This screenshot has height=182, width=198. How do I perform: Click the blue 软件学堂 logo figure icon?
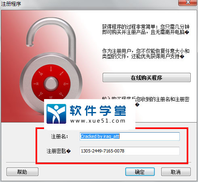point(56,114)
